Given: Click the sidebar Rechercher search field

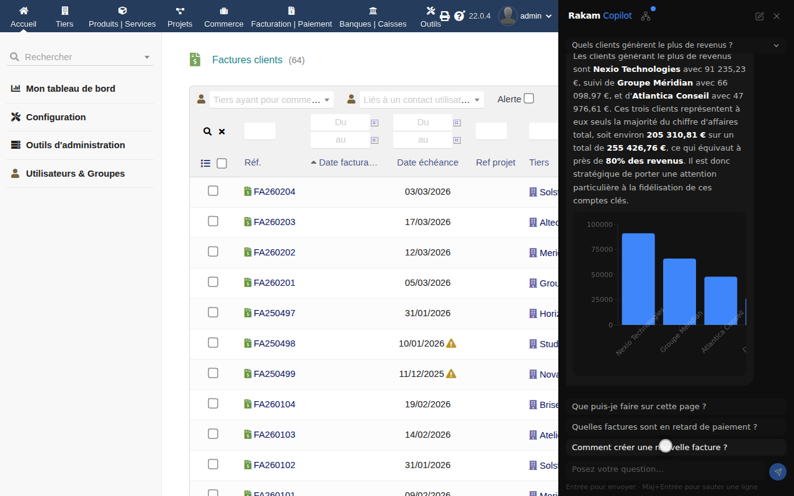Looking at the screenshot, I should point(81,57).
